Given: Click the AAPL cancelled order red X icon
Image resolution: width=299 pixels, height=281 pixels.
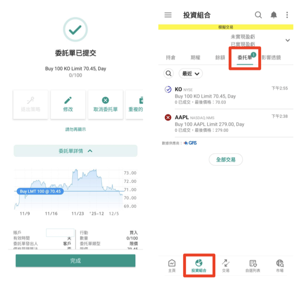Looking at the screenshot, I should (x=168, y=117).
